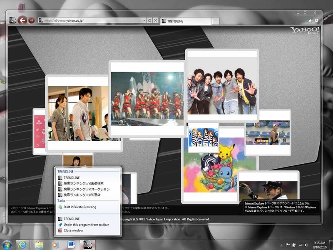Open Internet Explorer from the taskbar
Screen dimensions: 333x250
tap(22, 244)
